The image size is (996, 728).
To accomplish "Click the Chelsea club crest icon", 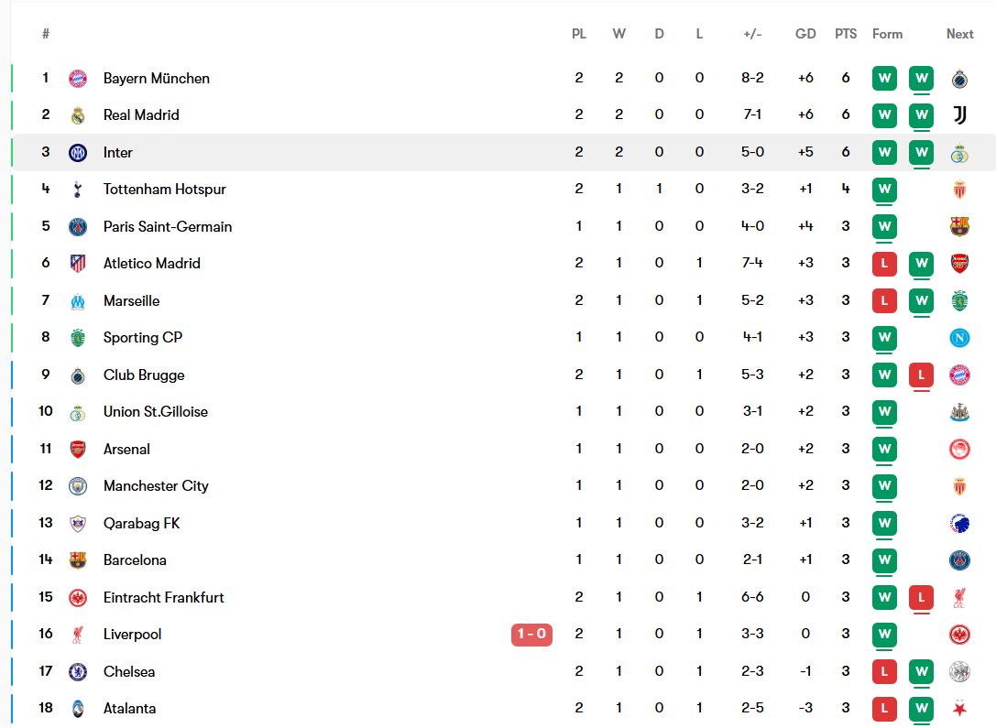I will pyautogui.click(x=78, y=672).
